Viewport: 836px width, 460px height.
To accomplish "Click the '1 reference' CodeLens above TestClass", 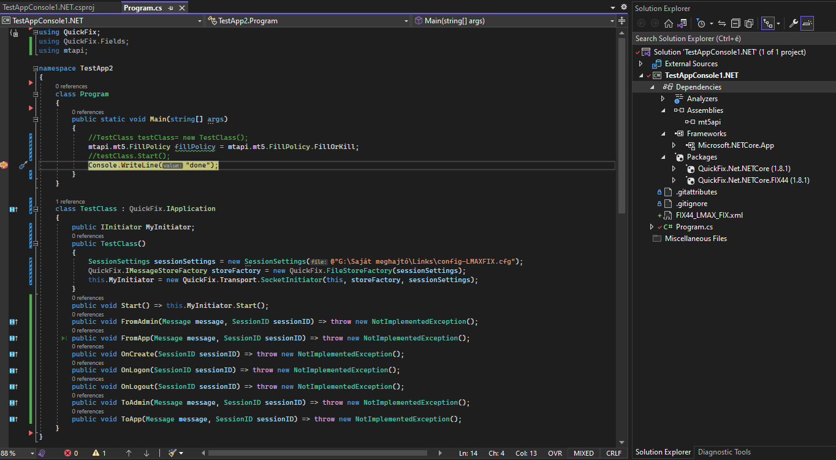I will tap(70, 201).
